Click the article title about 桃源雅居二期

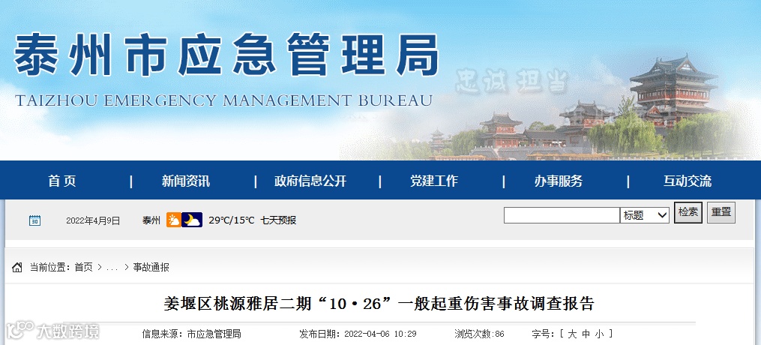pos(379,304)
